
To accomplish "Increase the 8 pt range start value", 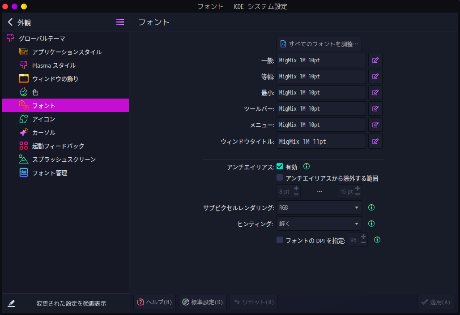I will (296, 188).
